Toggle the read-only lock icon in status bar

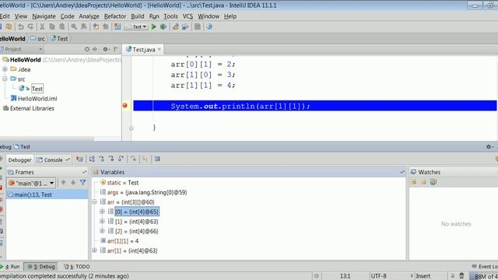pos(452,276)
